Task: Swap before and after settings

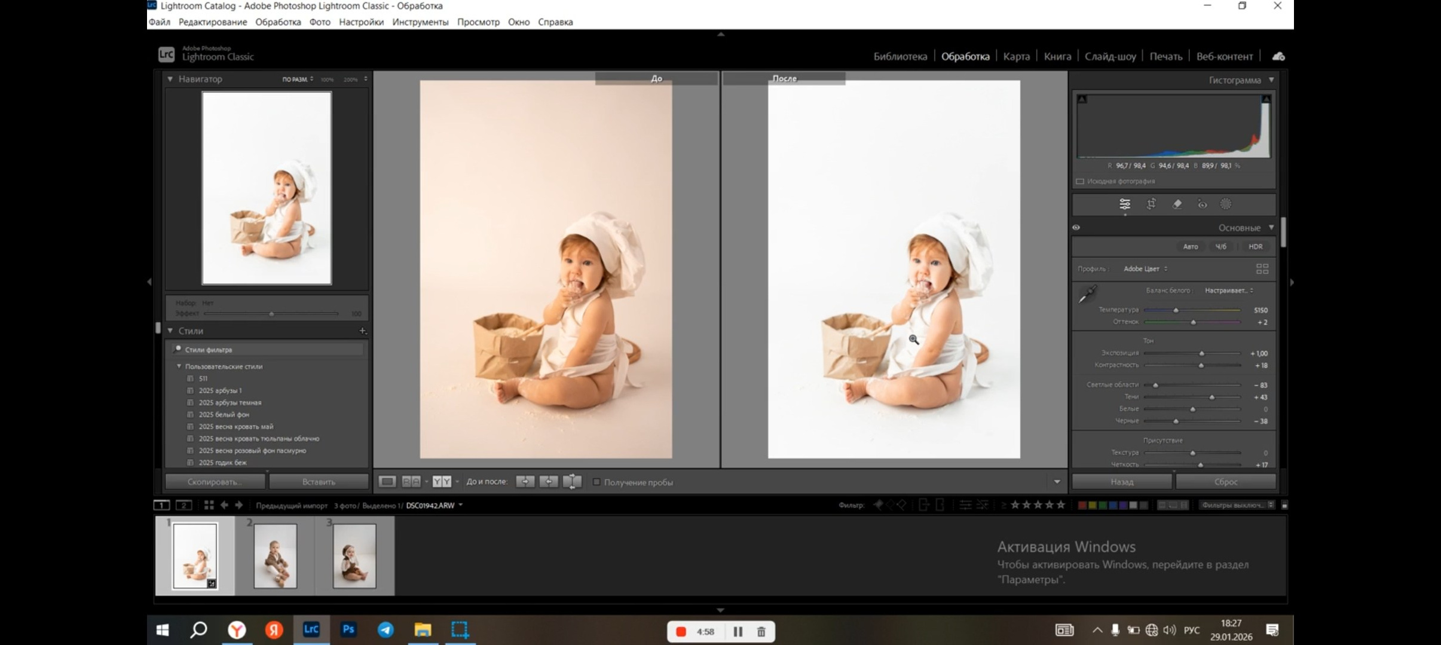Action: click(x=572, y=482)
